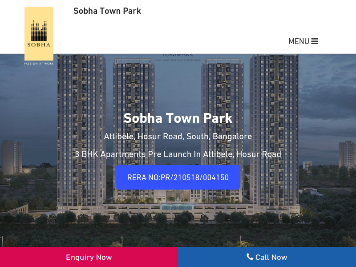Click the small lit building at far left
The width and height of the screenshot is (356, 267).
(12, 158)
